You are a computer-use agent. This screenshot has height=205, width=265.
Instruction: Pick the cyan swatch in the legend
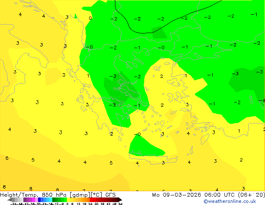(x=51, y=200)
